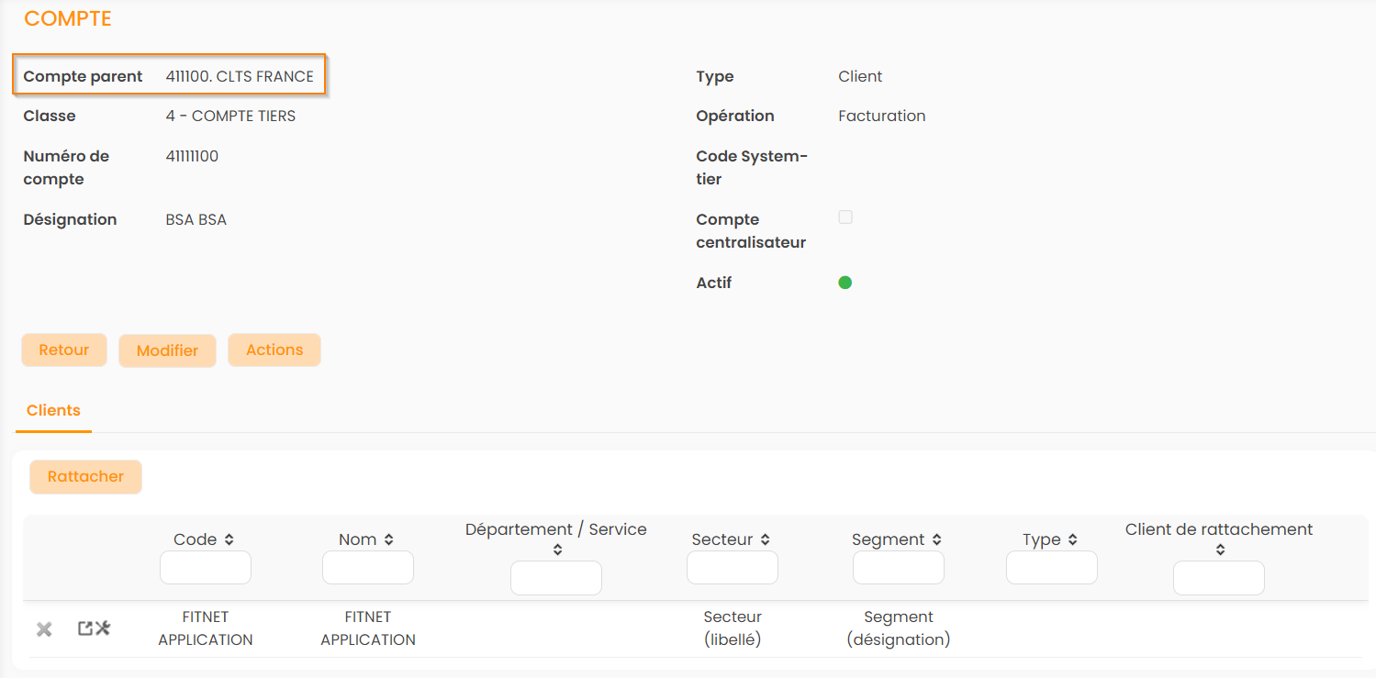Screen dimensions: 1376x678
Task: Click the Code filter input field
Action: tap(206, 568)
